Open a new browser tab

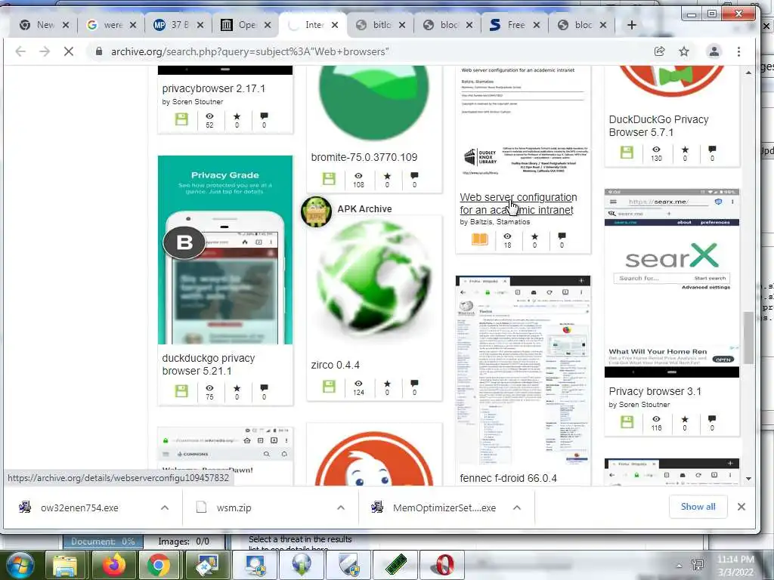click(631, 25)
